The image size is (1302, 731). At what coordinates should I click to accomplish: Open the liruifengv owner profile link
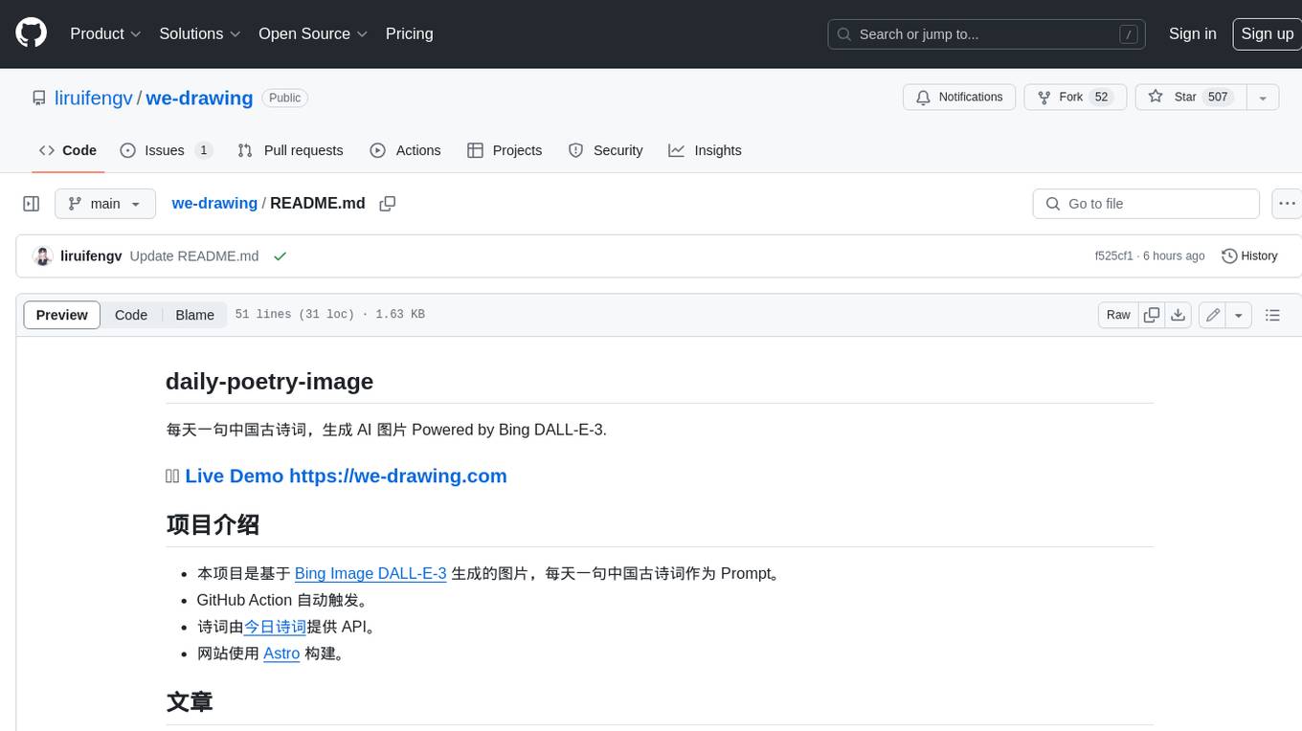[x=94, y=98]
